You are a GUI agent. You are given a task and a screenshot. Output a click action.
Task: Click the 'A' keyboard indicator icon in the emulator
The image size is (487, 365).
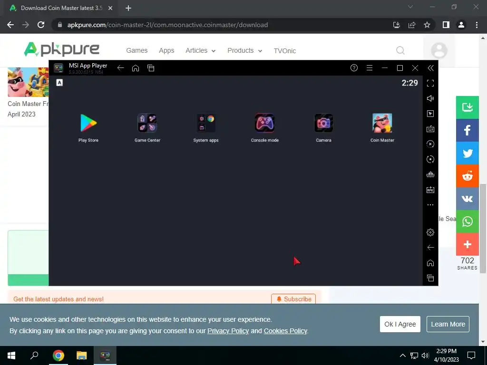tap(59, 83)
